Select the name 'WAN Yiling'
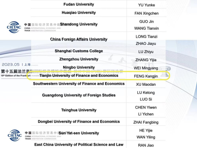Viewport: 197px width, 148px height. pyautogui.click(x=146, y=137)
